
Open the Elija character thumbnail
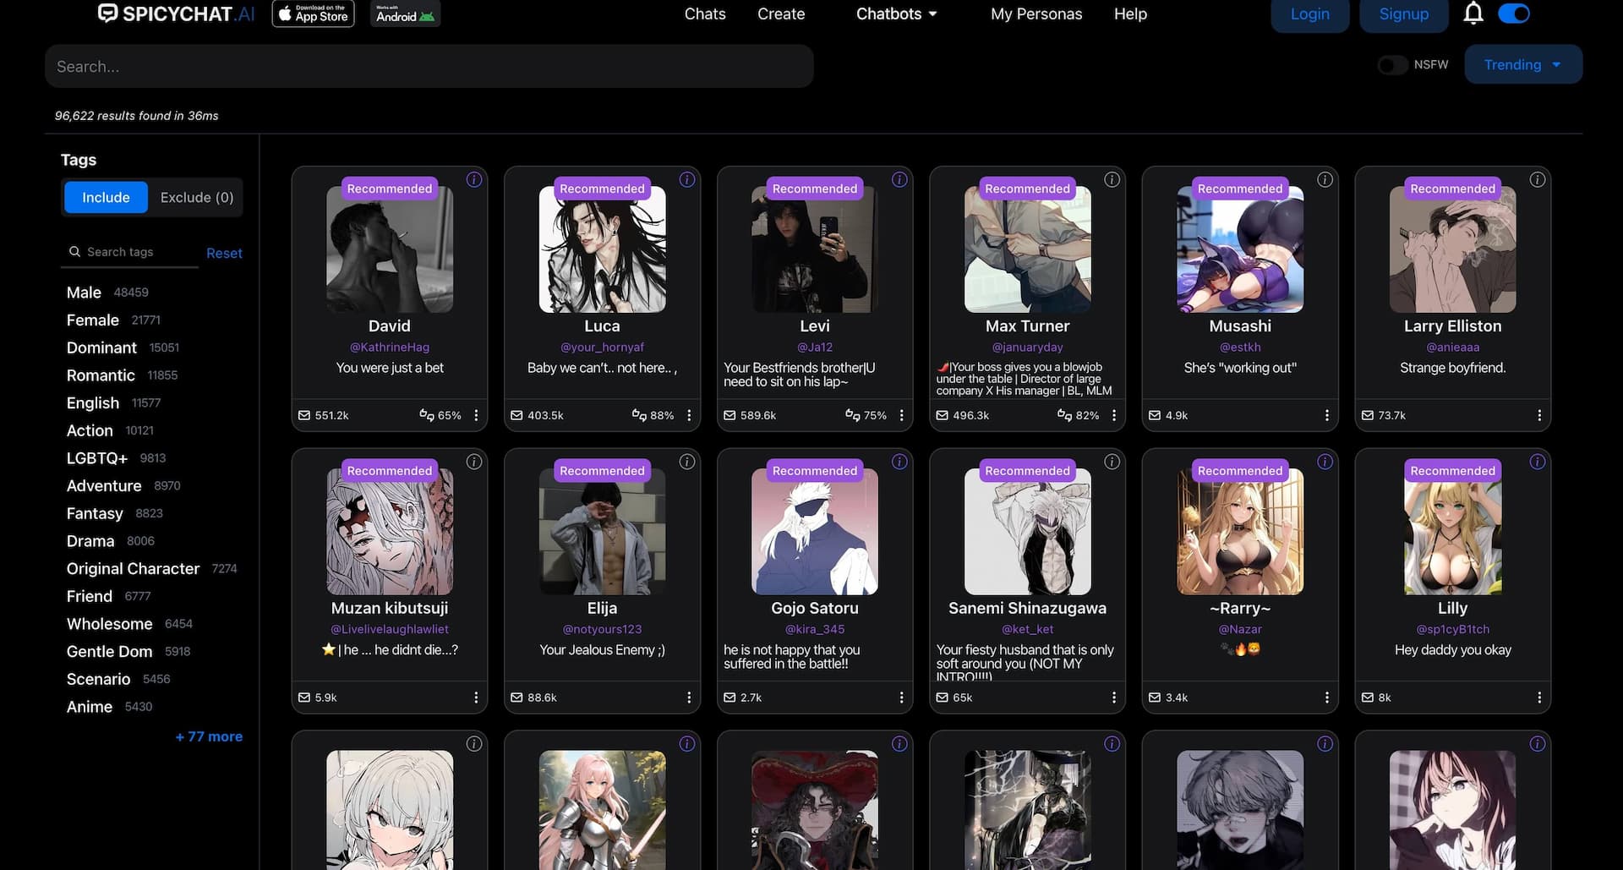(602, 532)
